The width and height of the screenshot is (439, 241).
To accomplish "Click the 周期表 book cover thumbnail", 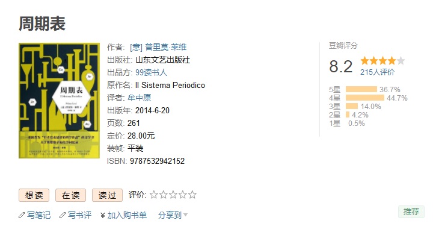I will coord(59,101).
